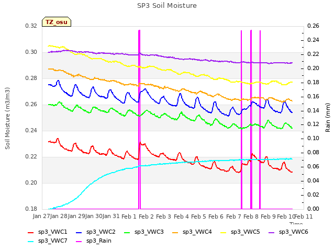Screen dimensions: 335x251
Task: Click the magenta sp3_Rain legend swatch
Action: tap(79, 242)
